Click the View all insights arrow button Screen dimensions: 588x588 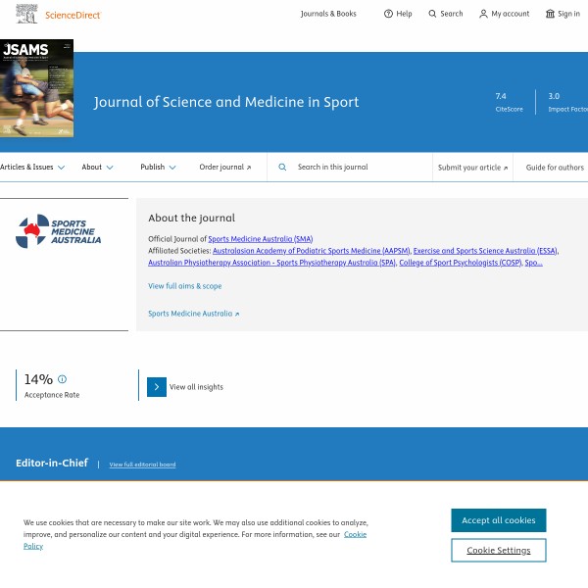pos(157,387)
